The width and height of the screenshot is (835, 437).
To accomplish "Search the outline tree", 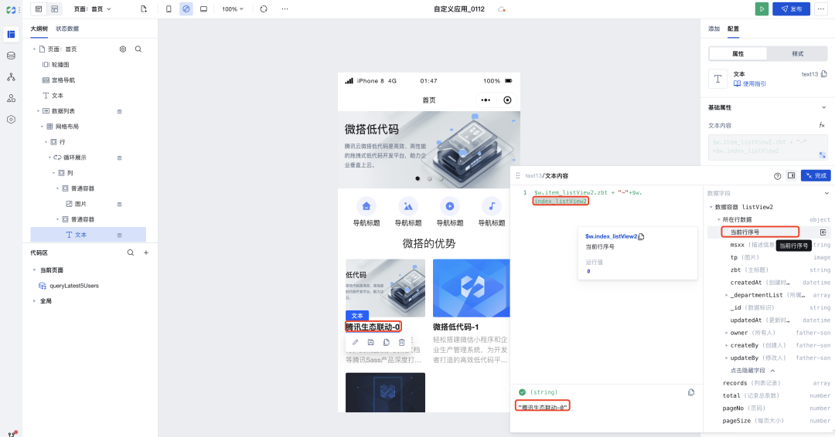I will tap(138, 49).
